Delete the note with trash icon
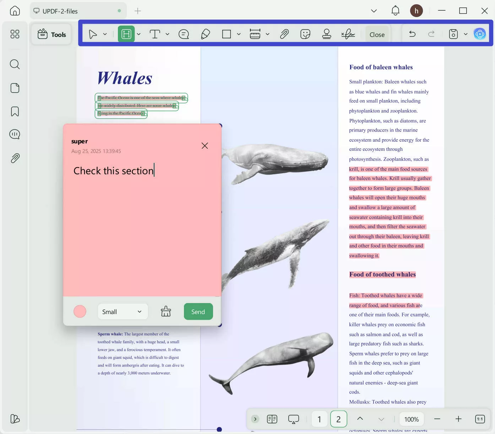This screenshot has width=495, height=434. tap(166, 312)
